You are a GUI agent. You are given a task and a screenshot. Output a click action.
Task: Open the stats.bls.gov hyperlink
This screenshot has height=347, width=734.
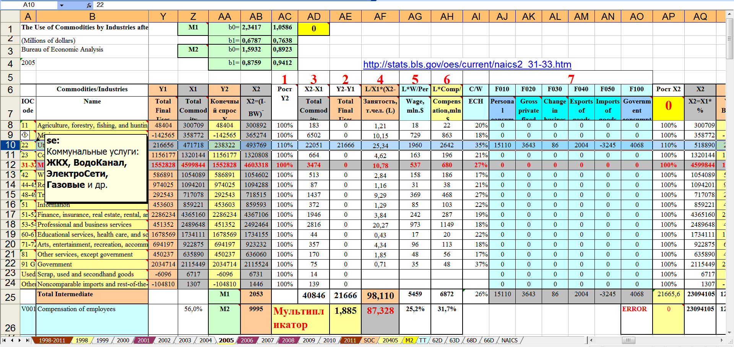(x=467, y=65)
